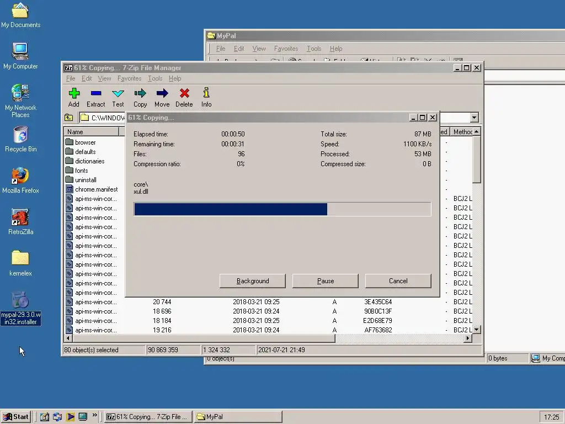Click the Add toolbar icon
This screenshot has width=565, height=424.
[74, 97]
